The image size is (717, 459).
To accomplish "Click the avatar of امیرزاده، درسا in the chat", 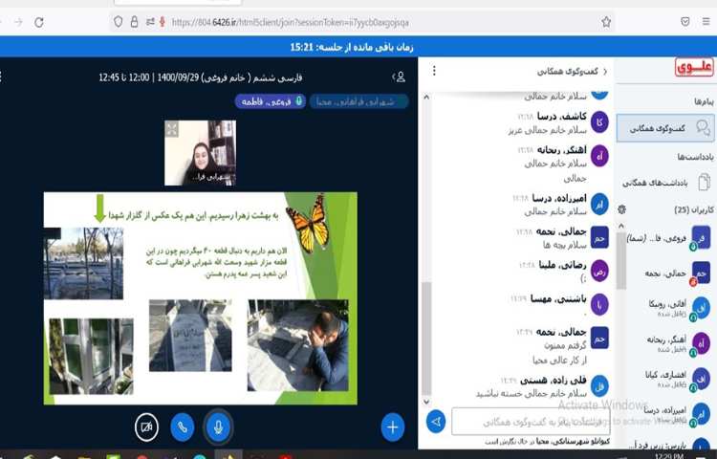I will 599,204.
